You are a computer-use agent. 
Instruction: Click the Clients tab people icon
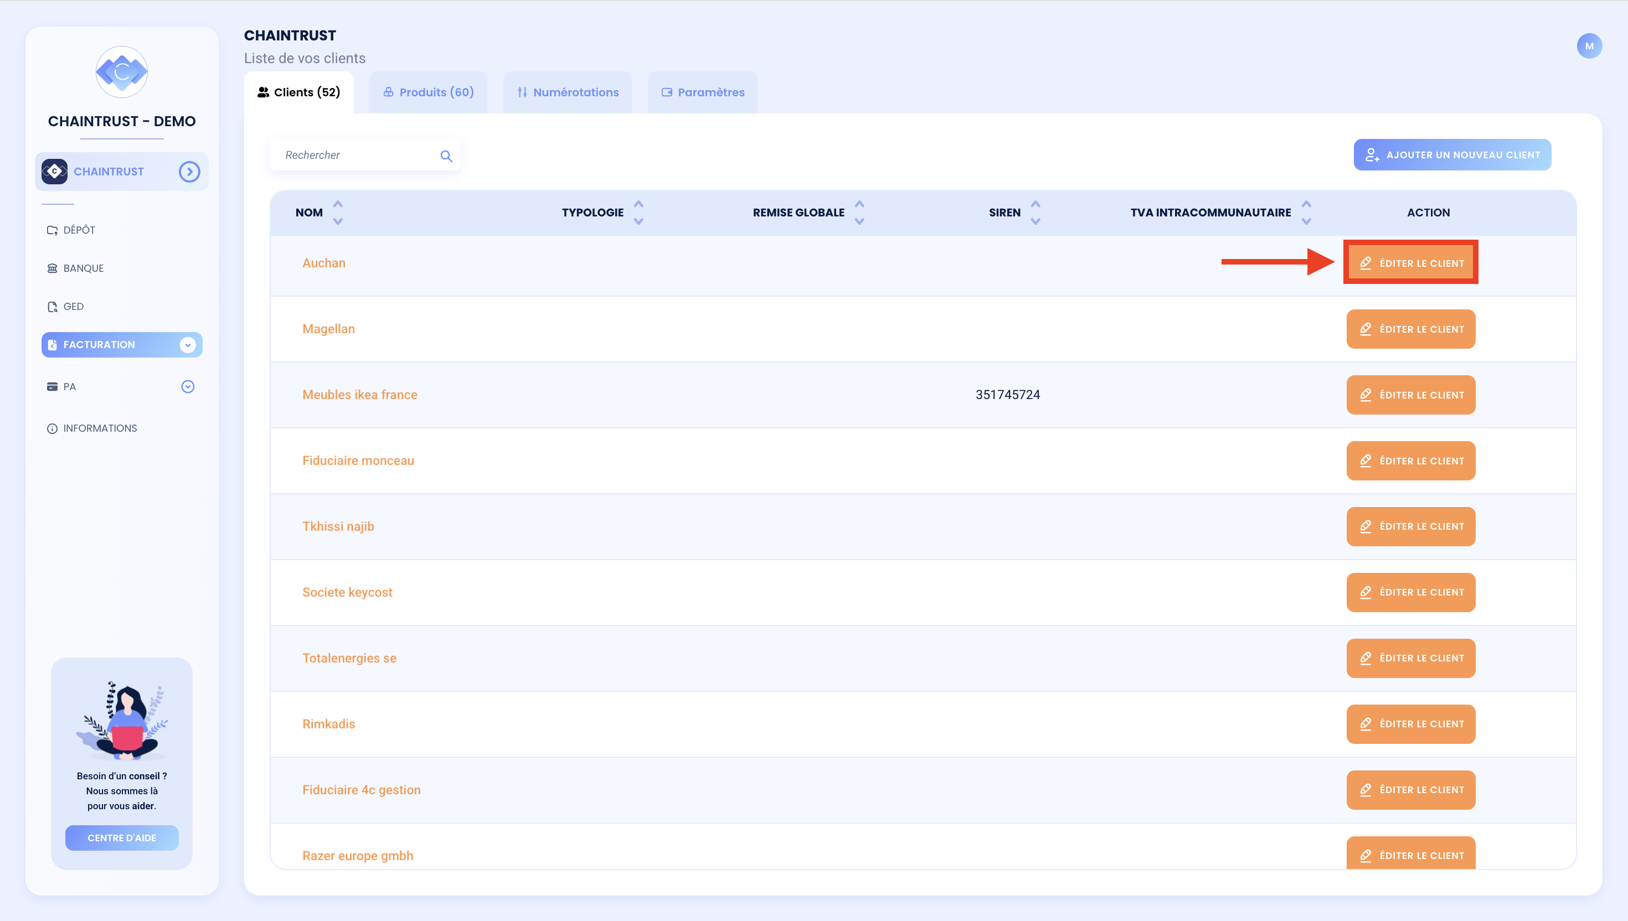[x=263, y=92]
